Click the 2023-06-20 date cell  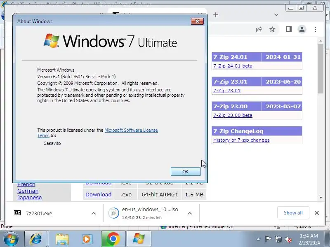[x=282, y=82]
